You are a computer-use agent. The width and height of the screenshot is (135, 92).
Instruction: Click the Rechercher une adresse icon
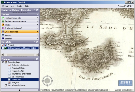(3, 21)
